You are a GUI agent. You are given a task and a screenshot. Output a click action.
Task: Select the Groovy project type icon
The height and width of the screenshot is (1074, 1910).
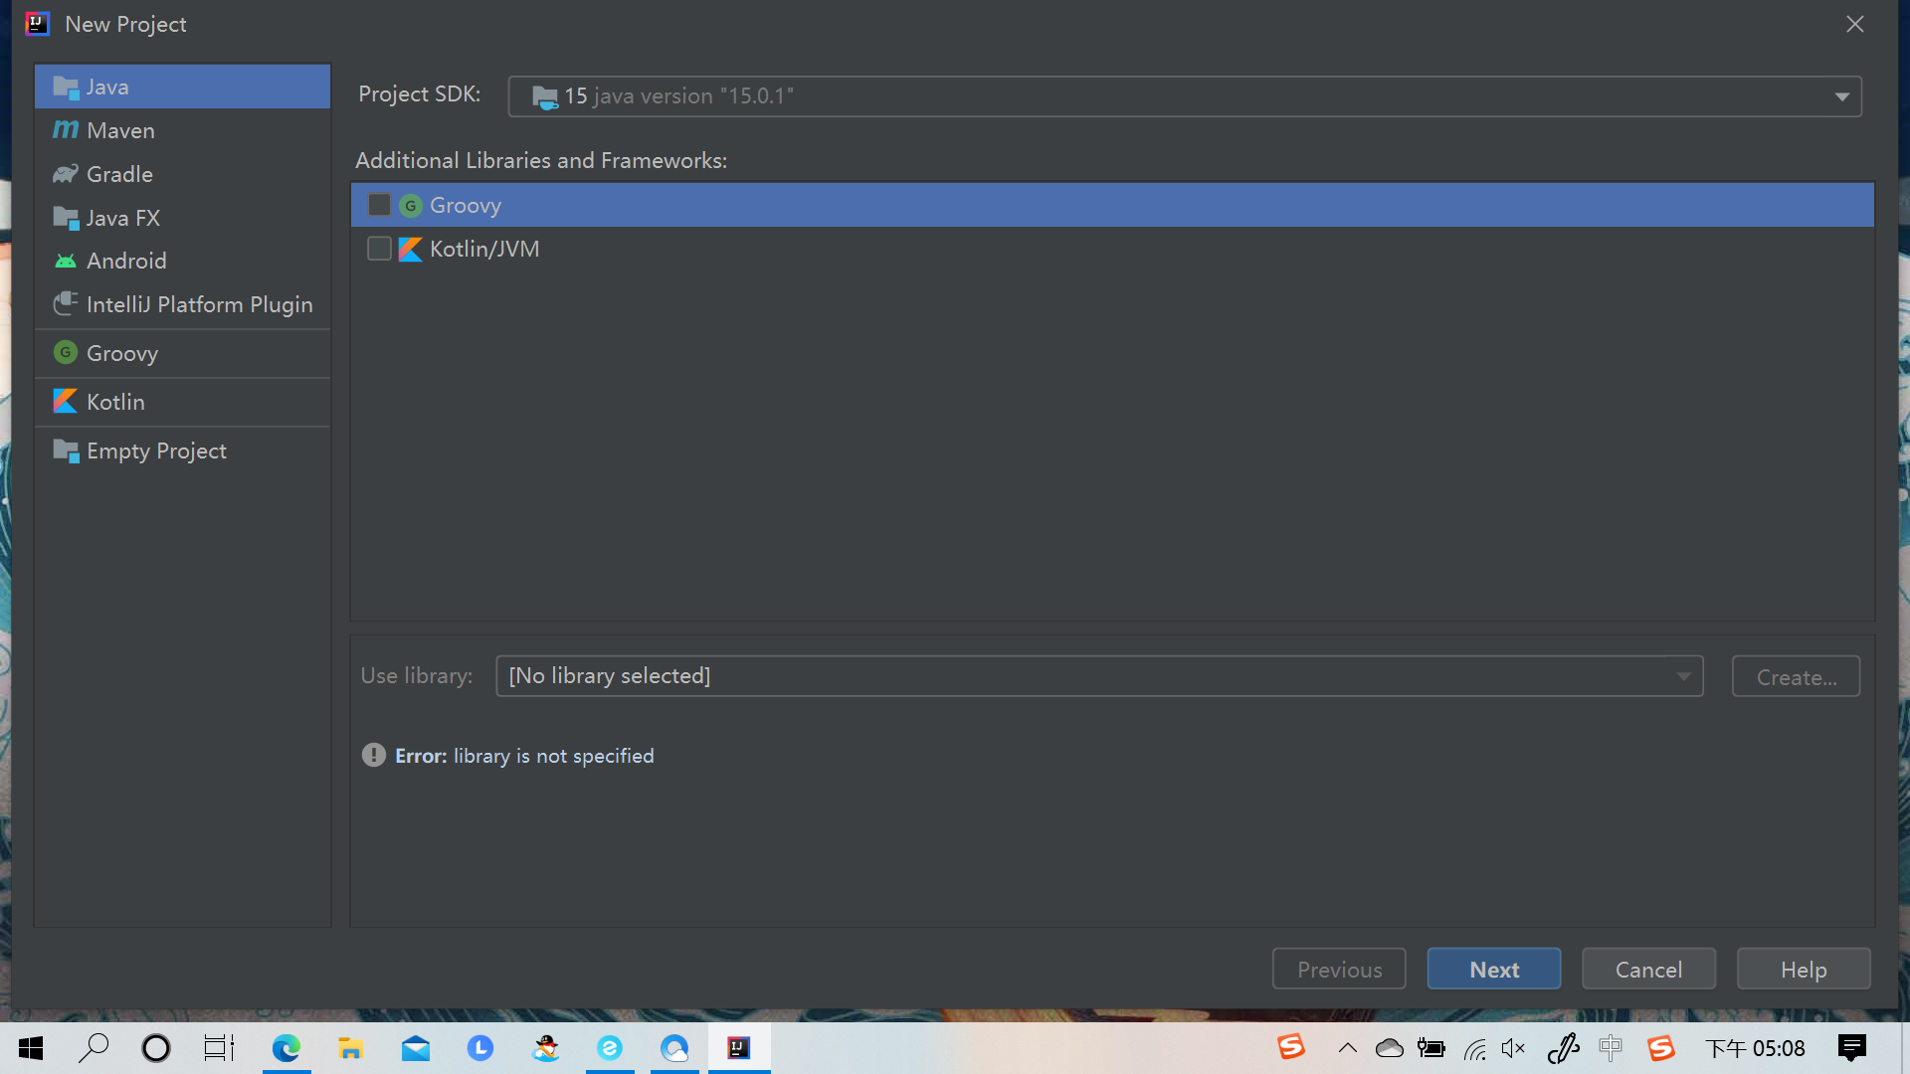click(65, 353)
